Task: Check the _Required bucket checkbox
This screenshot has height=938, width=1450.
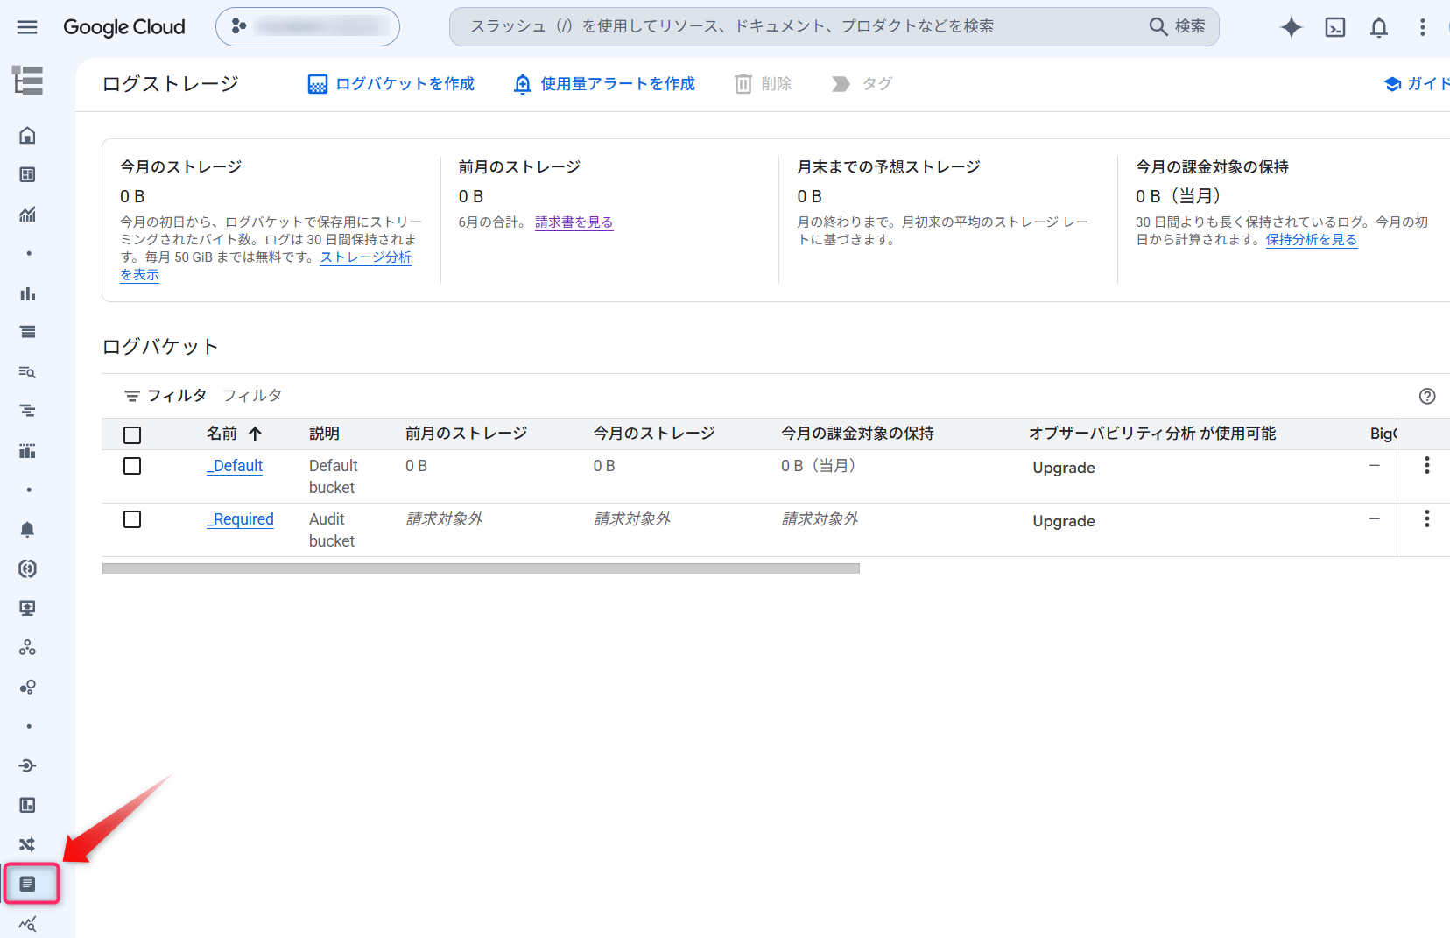Action: (132, 519)
